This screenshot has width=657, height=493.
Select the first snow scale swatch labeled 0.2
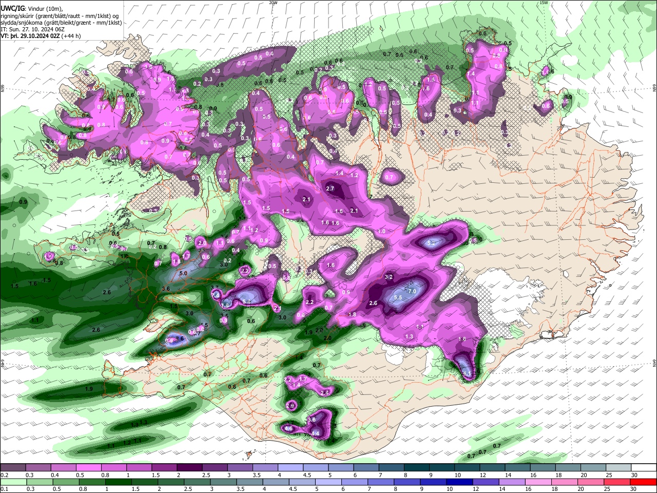tap(13, 468)
